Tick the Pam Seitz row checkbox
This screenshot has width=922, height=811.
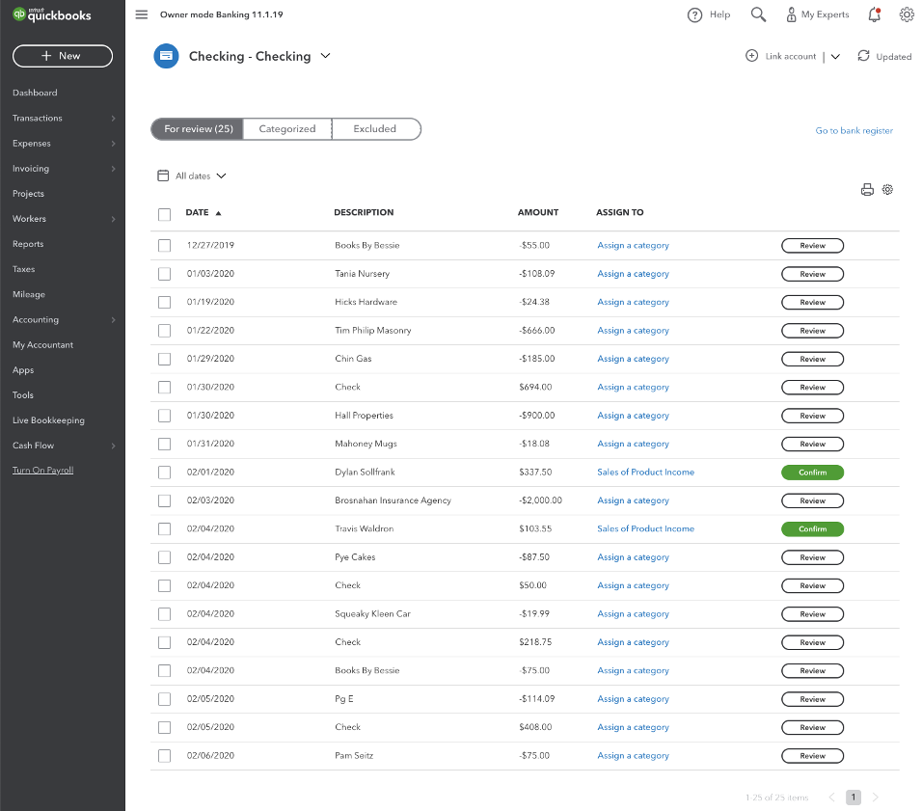[165, 756]
